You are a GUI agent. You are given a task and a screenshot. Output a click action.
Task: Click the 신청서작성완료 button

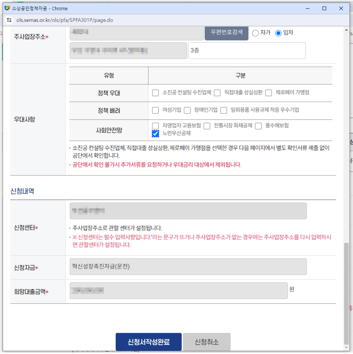[x=149, y=342]
